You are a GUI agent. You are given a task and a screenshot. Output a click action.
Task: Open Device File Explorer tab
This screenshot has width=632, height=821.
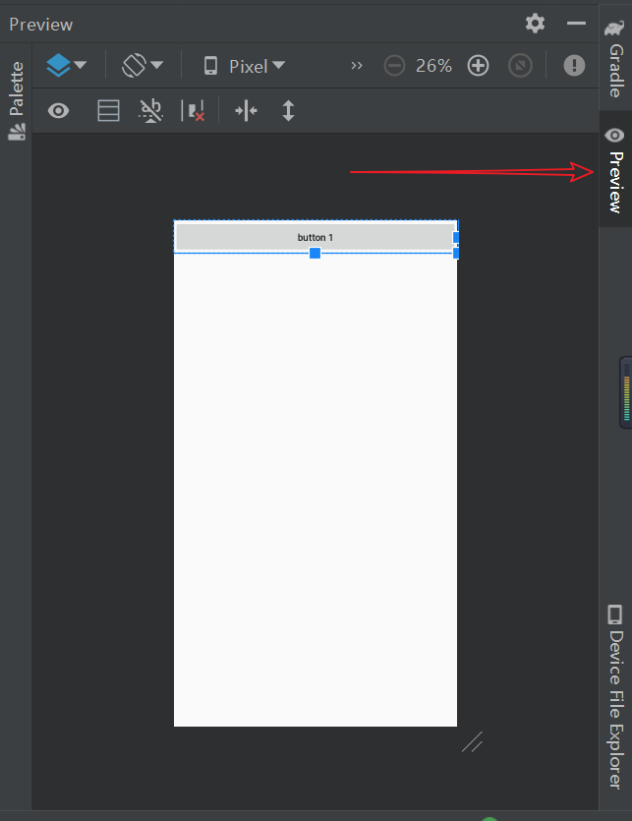(615, 697)
